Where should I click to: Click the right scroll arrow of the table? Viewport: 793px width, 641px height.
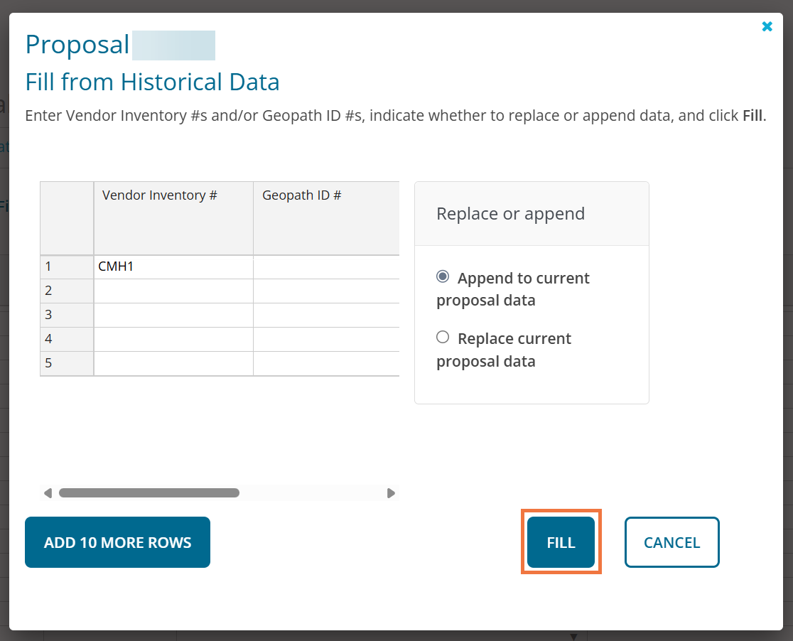(391, 493)
